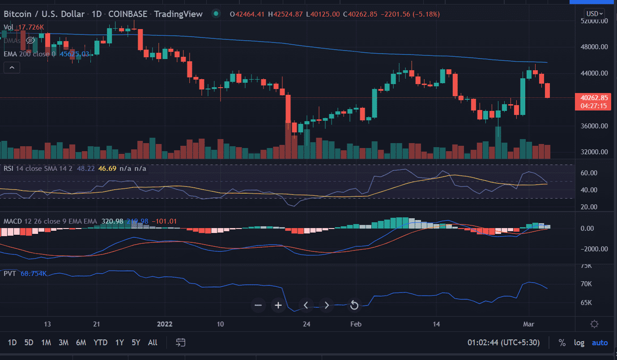This screenshot has width=617, height=360.
Task: Select the 5Y date range
Action: click(136, 343)
